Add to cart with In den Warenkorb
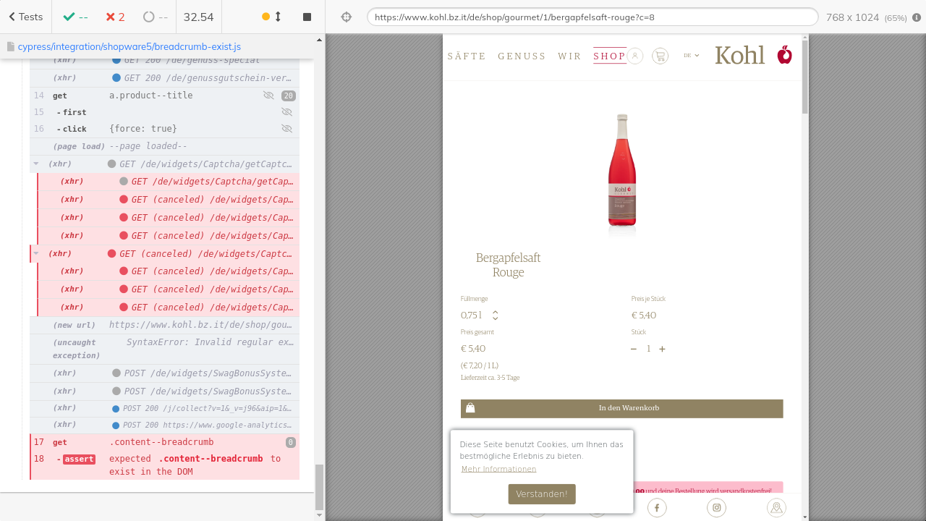 tap(621, 408)
